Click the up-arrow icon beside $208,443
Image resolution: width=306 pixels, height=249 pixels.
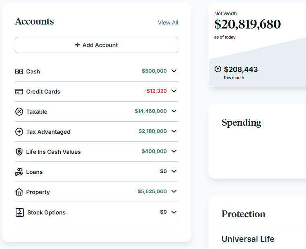pos(218,69)
